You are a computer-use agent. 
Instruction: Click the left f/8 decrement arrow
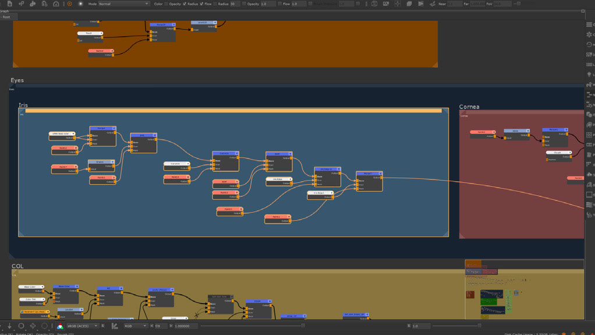[x=152, y=326]
